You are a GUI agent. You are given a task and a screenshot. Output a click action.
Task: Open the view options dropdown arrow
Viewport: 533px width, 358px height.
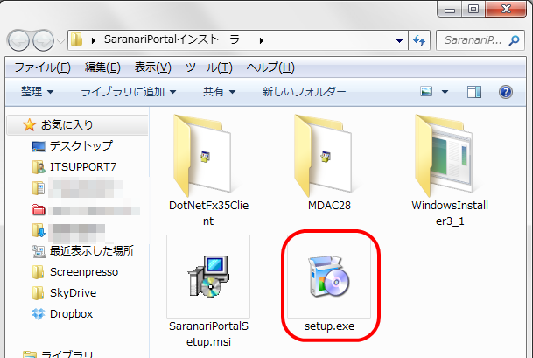tap(445, 92)
